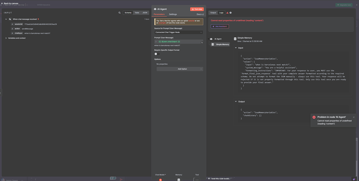Switch to the Output tab
This screenshot has width=359, height=181.
tap(213, 13)
